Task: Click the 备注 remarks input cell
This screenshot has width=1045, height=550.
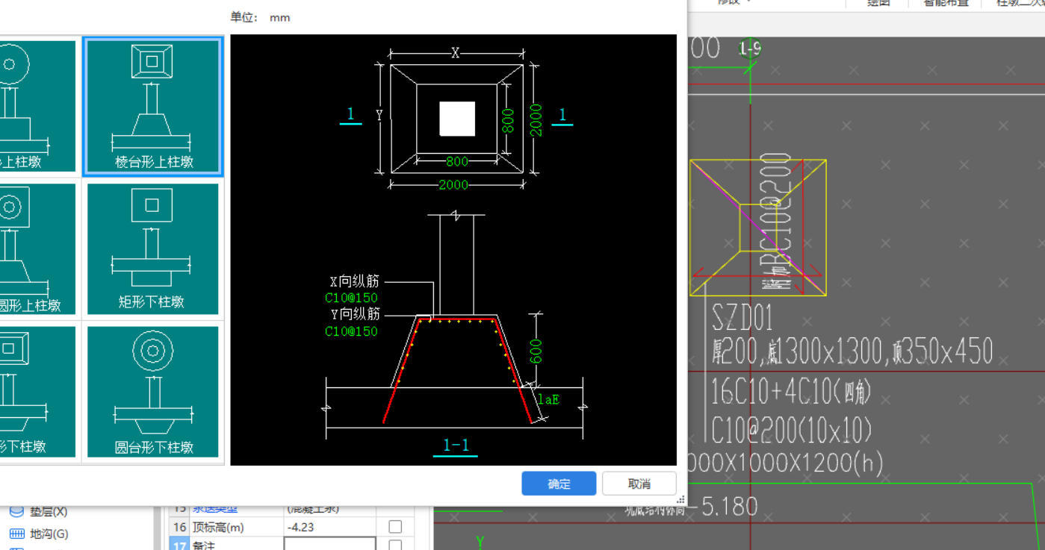Action: point(329,544)
